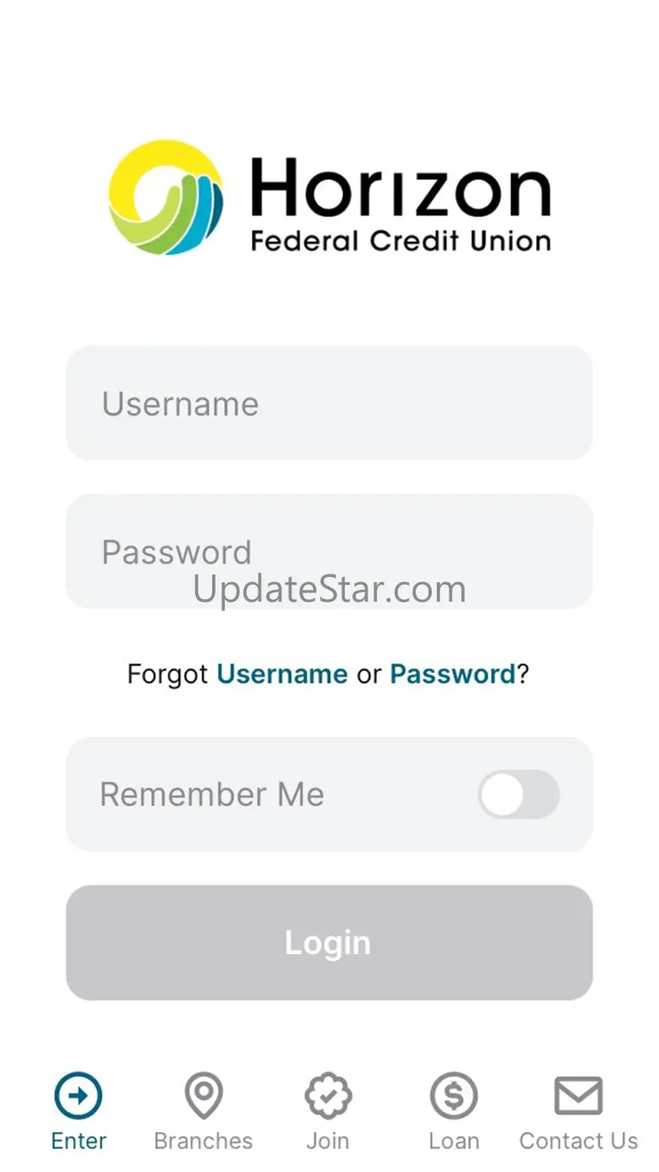
Task: Click the UpdateStar.com watermark text
Action: tap(329, 589)
